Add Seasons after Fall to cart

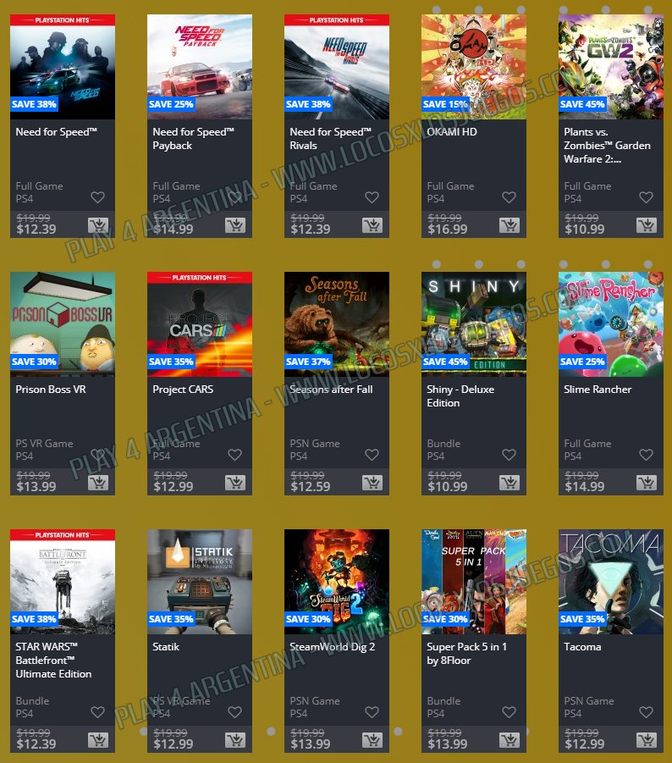[x=372, y=483]
